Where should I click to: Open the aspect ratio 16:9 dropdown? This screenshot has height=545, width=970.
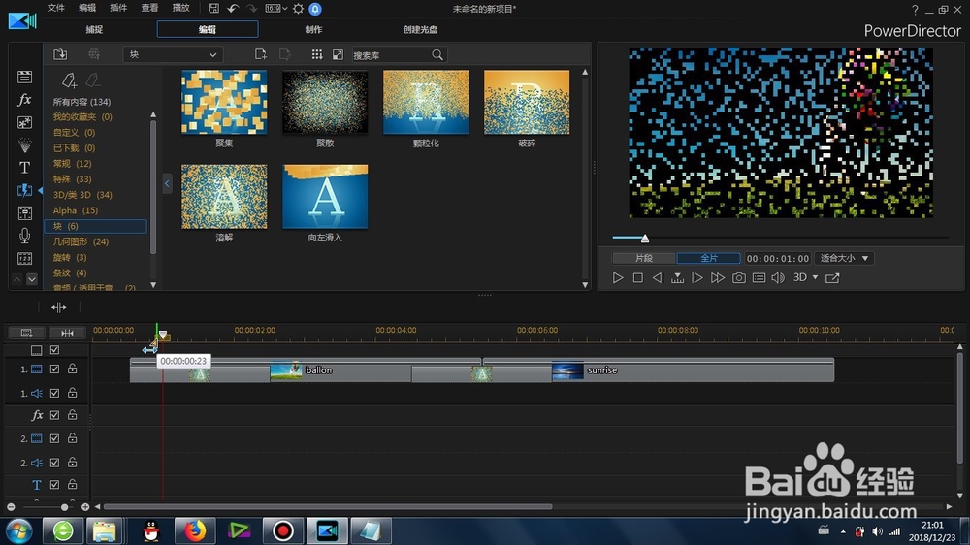coord(275,9)
